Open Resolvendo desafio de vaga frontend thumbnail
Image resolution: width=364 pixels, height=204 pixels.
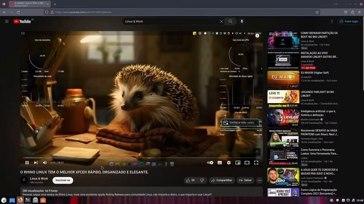tap(283, 138)
